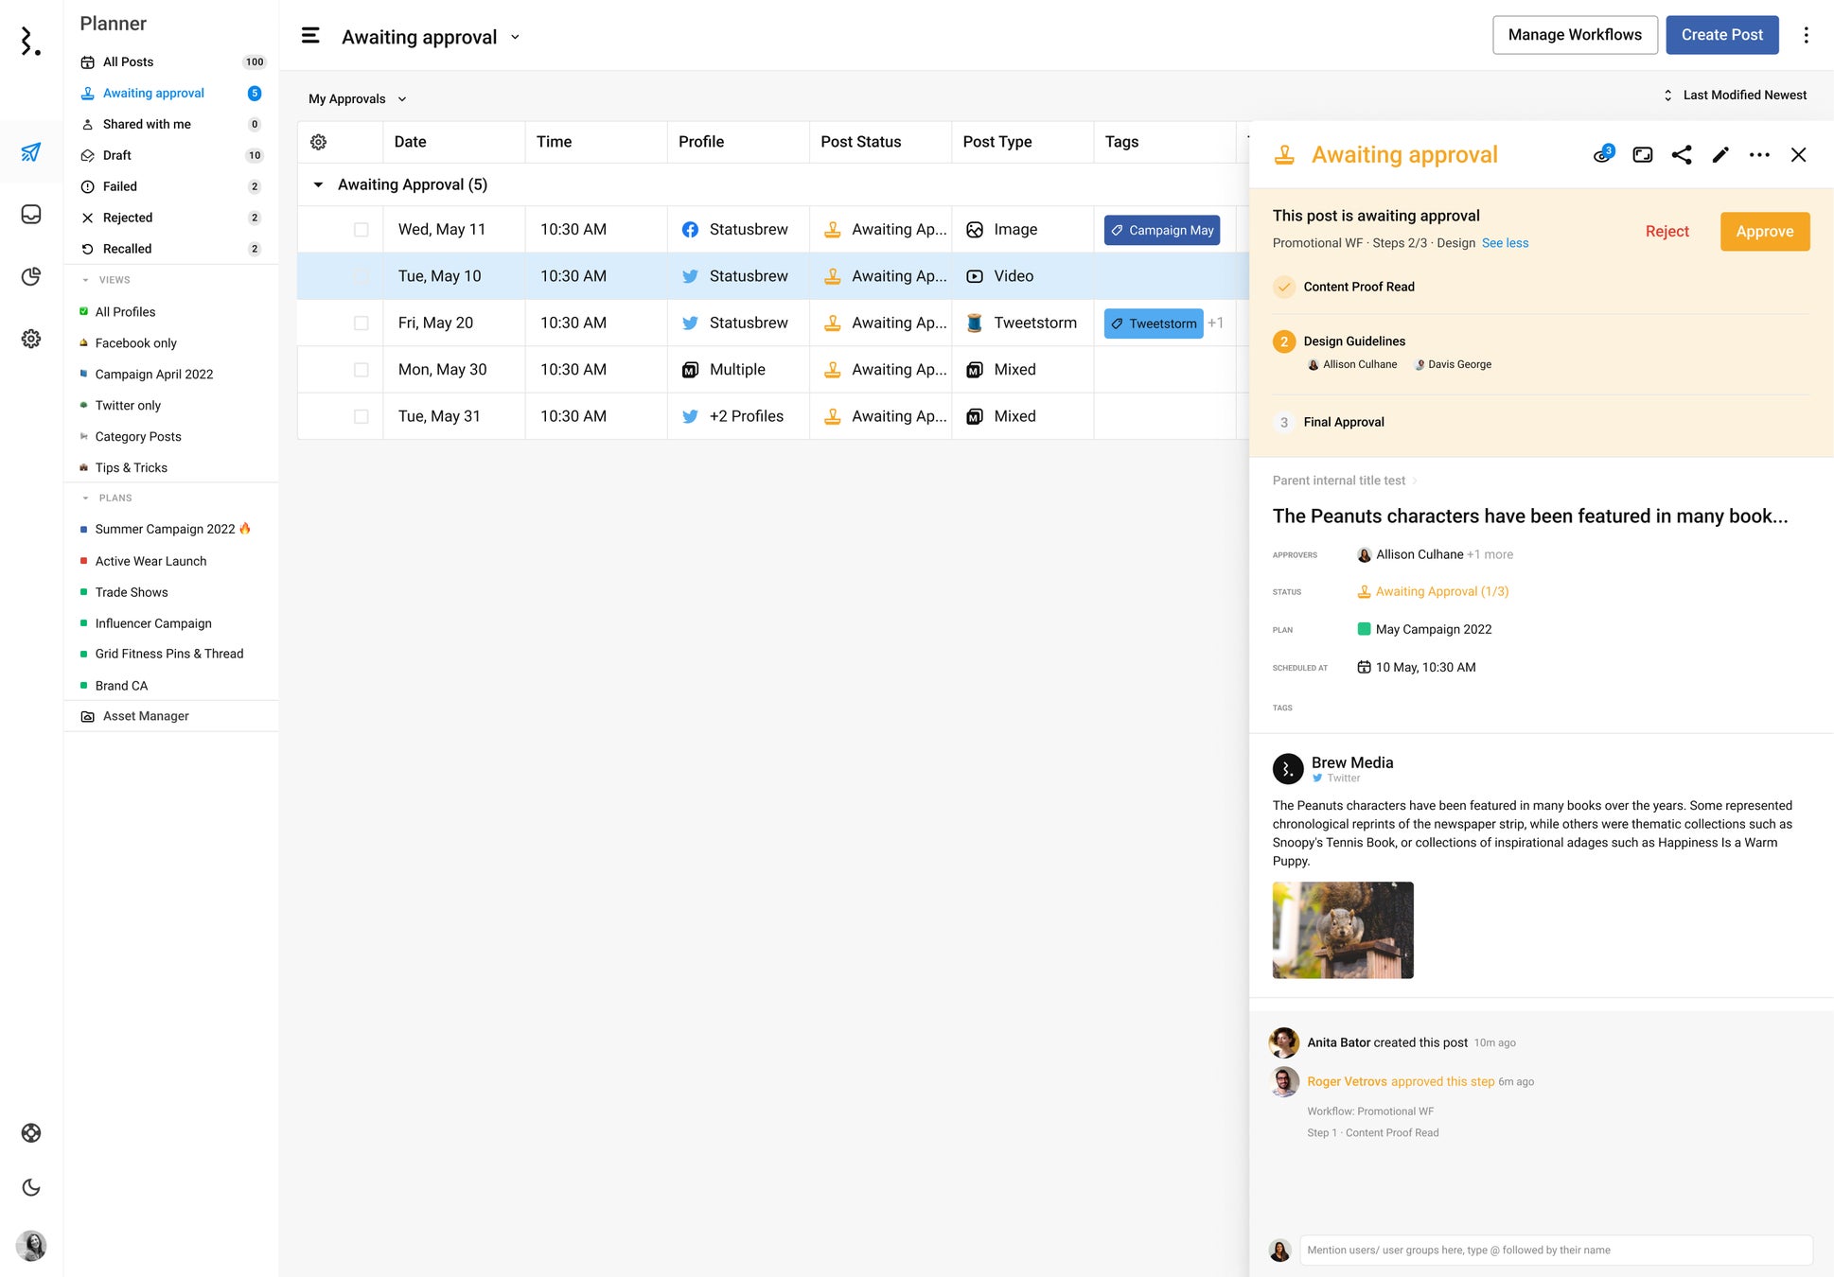Viewport: 1834px width, 1277px height.
Task: Click the hamburger menu icon beside the title
Action: (x=310, y=36)
